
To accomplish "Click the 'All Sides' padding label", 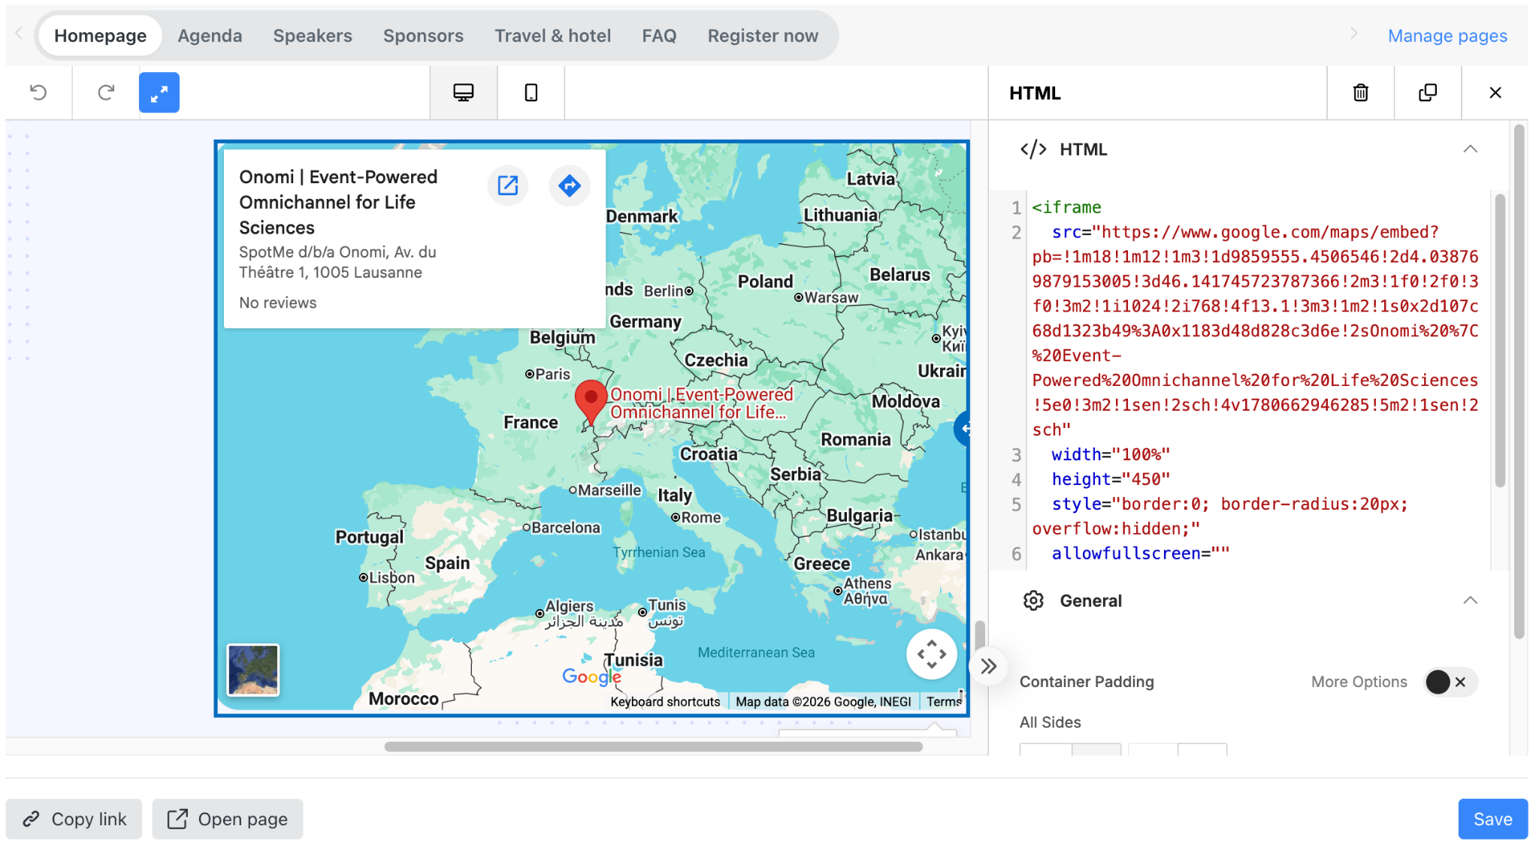I will (1050, 722).
